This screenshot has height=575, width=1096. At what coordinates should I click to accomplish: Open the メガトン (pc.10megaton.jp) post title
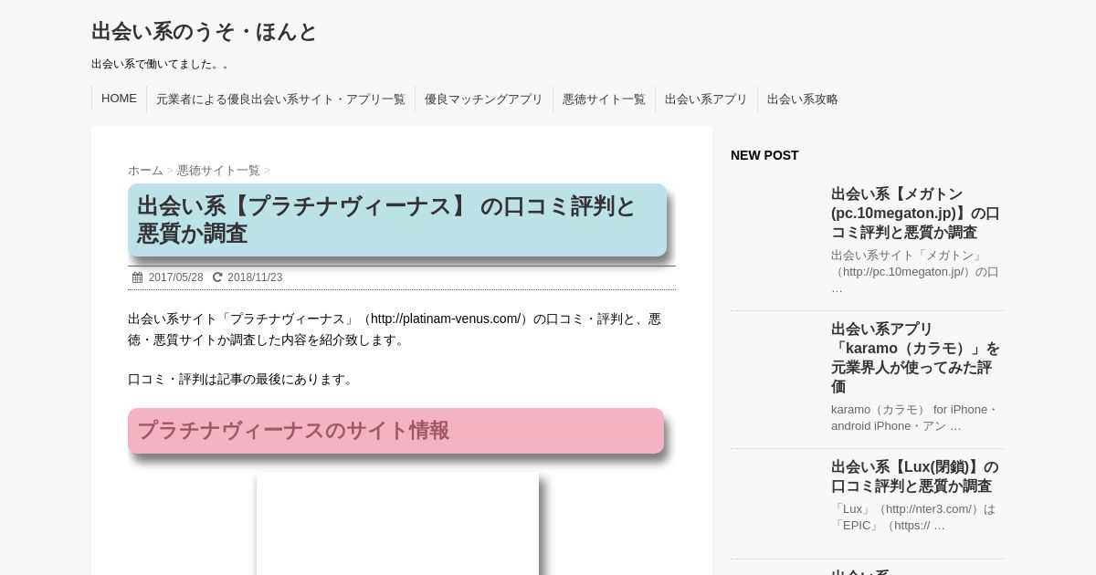pyautogui.click(x=915, y=213)
